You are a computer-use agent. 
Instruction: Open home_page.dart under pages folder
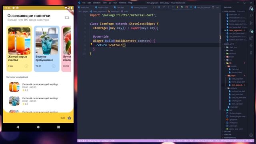pos(237,82)
